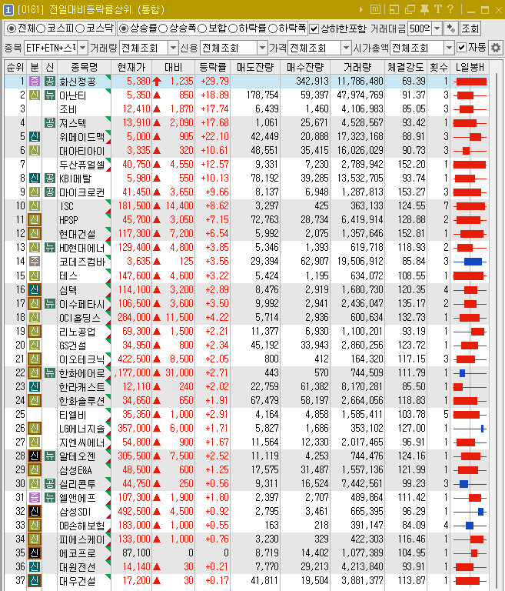This screenshot has height=591, width=505.
Task: Click the red candle bar in ISC row
Action: pyautogui.click(x=470, y=206)
